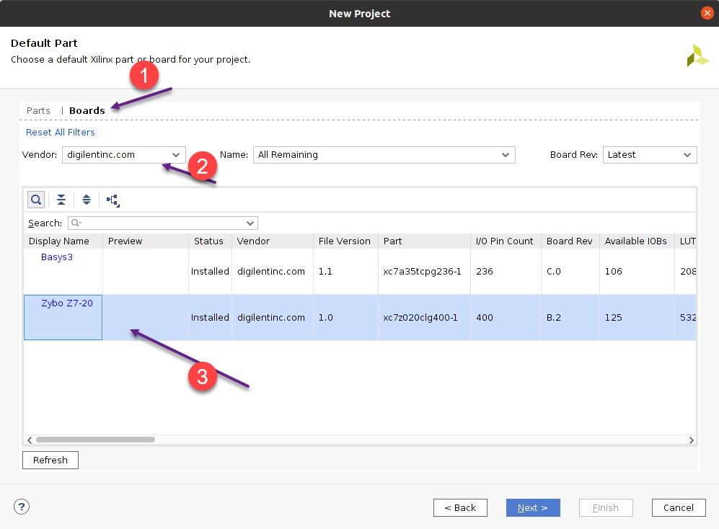Click the scroll-right arrow of the table
This screenshot has width=719, height=529.
click(x=692, y=440)
